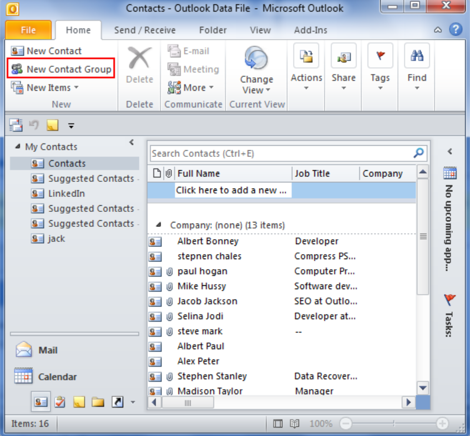Switch to the Send / Receive tab
This screenshot has height=436, width=470.
point(145,30)
